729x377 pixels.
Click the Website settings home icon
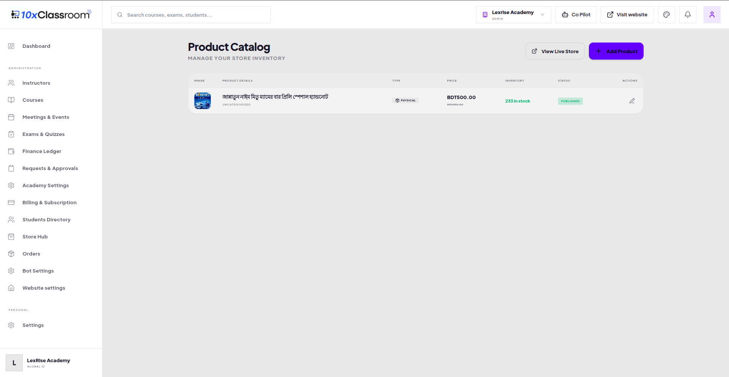pyautogui.click(x=11, y=288)
